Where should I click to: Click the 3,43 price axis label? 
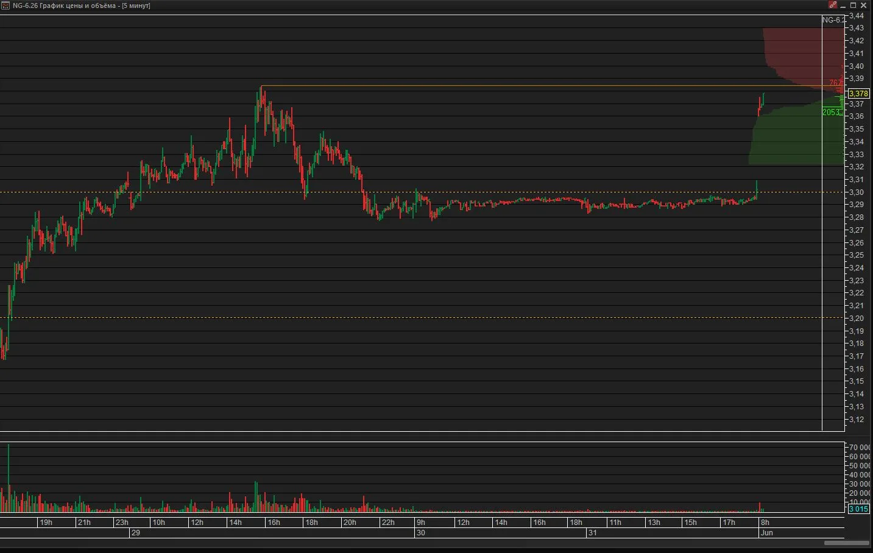click(857, 28)
